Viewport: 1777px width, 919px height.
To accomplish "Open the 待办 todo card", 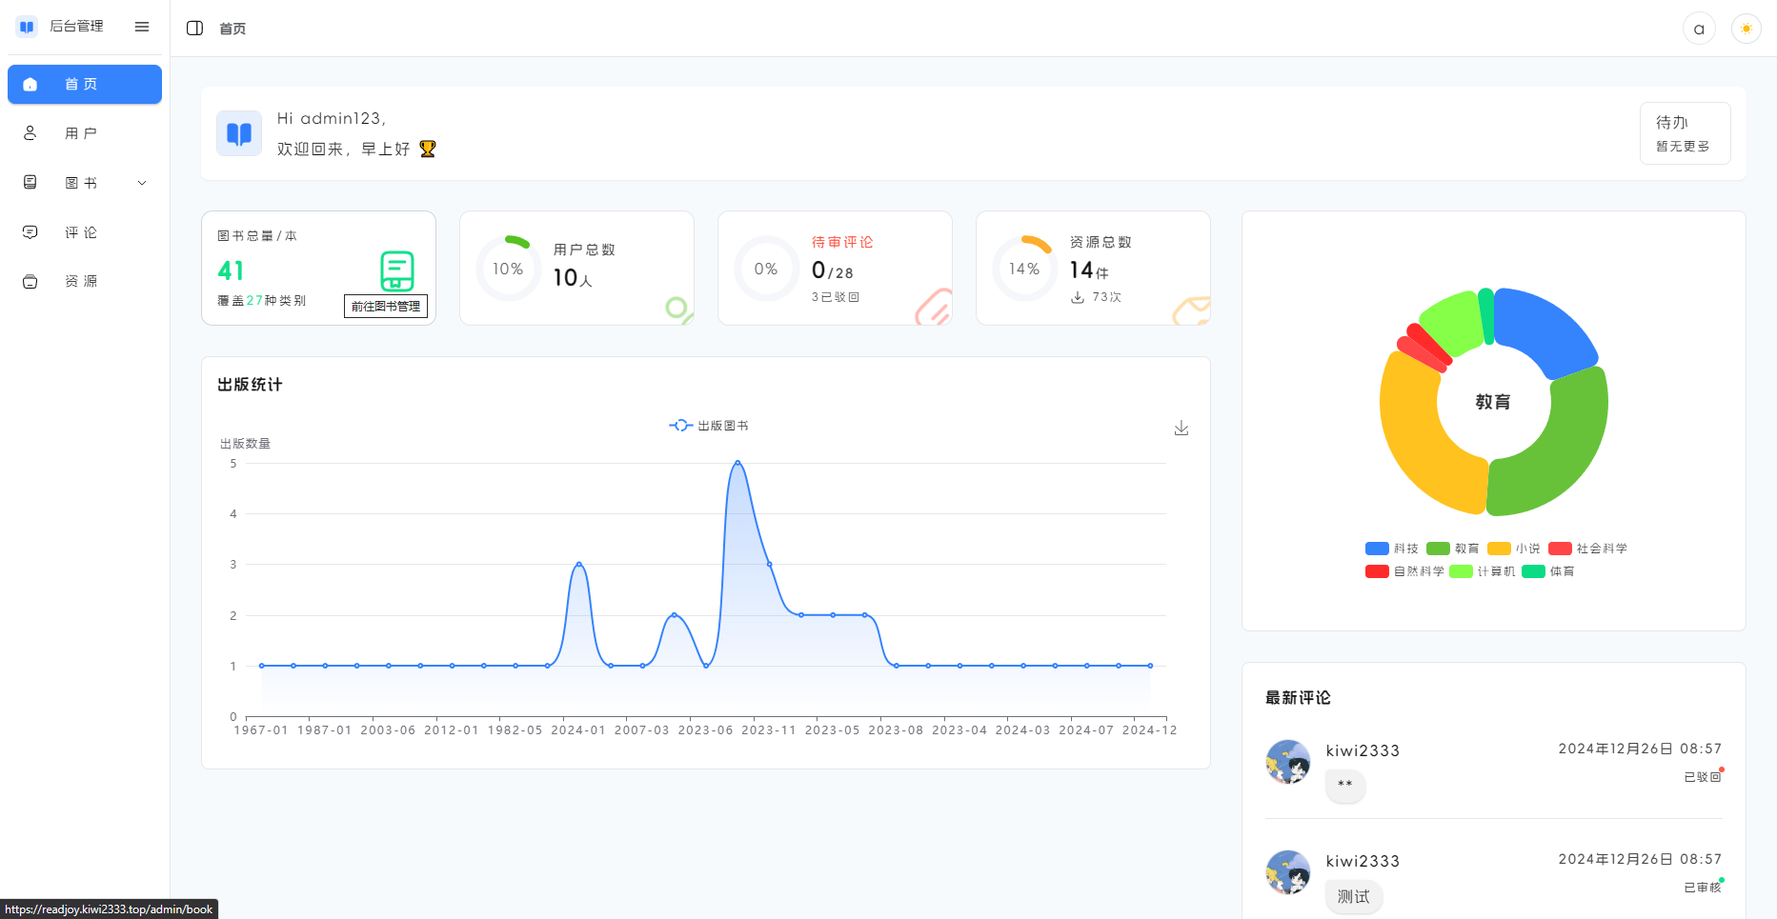I will point(1685,133).
